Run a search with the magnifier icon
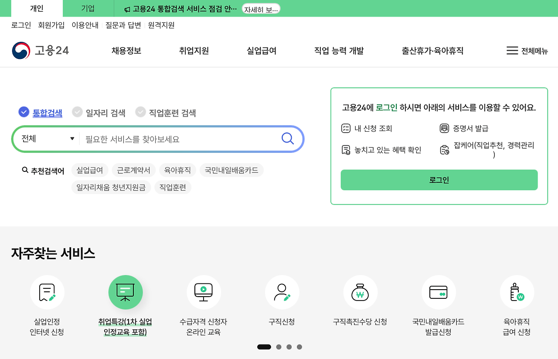Image resolution: width=558 pixels, height=359 pixels. point(287,138)
